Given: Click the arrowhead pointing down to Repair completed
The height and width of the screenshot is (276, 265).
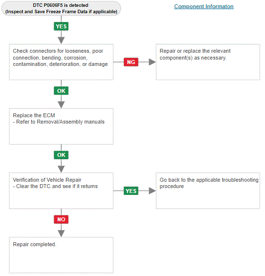Looking at the screenshot, I should [x=61, y=234].
